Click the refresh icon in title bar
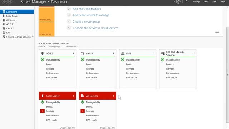229x129 pixels. [x=178, y=1]
